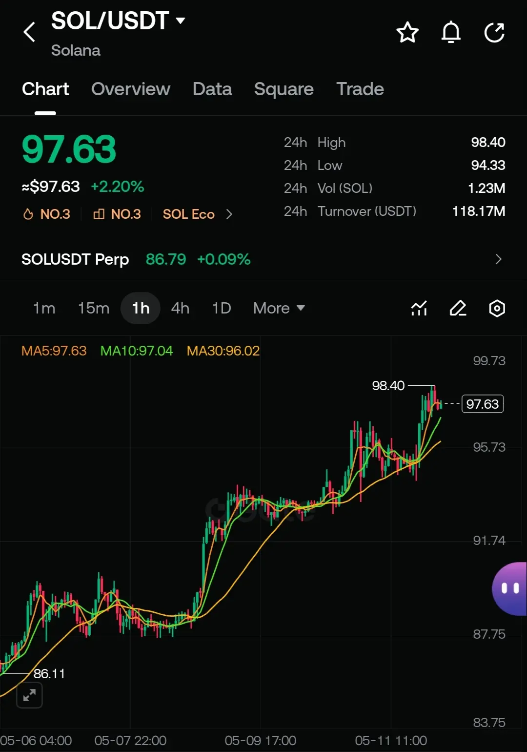Tap the 24h Low value 94.33
The height and width of the screenshot is (752, 527).
coord(488,166)
